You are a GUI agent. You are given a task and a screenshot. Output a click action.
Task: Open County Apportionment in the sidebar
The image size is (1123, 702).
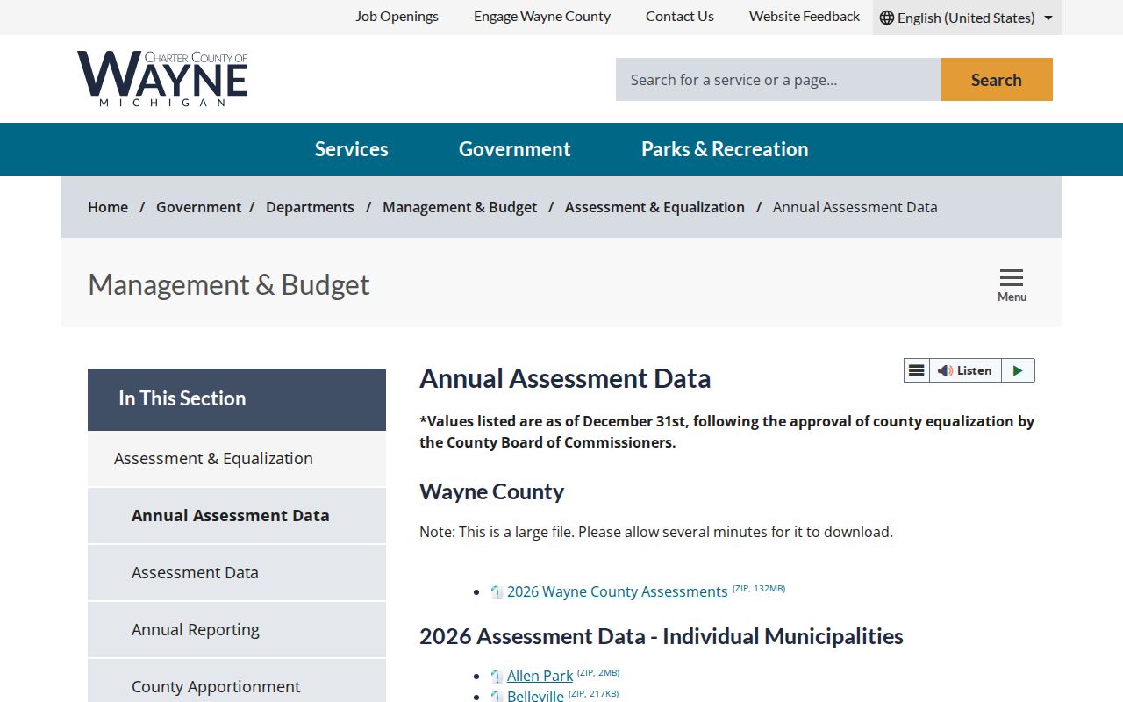237,681
